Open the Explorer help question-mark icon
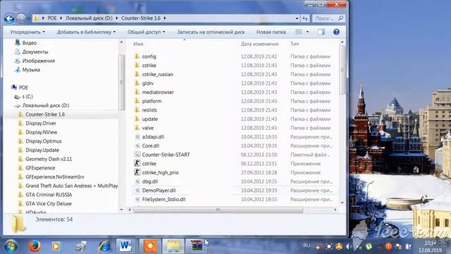Viewport: 451px width, 254px height. [x=336, y=32]
